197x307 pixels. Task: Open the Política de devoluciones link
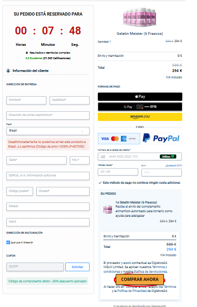tap(151, 272)
